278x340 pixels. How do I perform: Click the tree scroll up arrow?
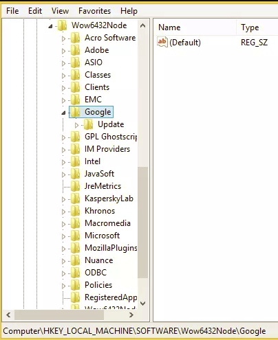[x=142, y=25]
